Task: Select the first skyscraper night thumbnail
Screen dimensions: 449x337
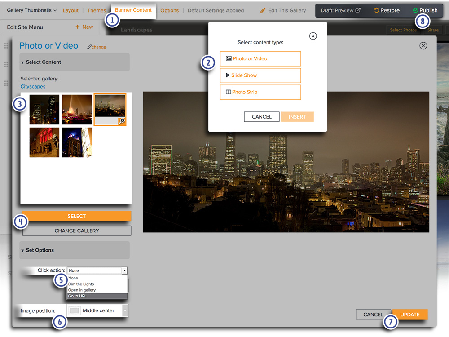Action: point(44,110)
